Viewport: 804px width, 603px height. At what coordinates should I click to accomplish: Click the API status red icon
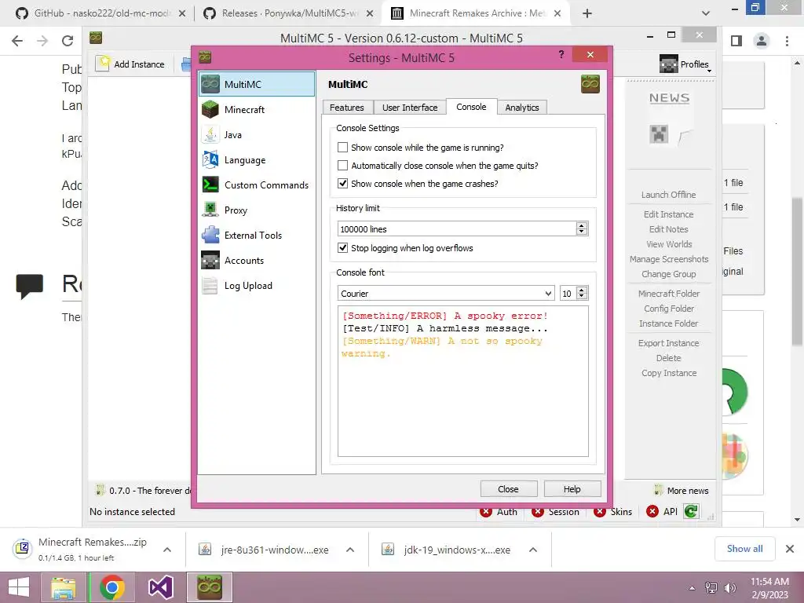tap(652, 511)
